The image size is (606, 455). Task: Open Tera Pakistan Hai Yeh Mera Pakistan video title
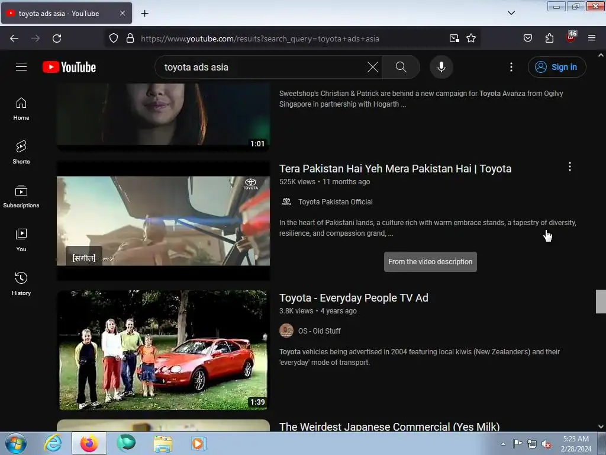tap(395, 169)
